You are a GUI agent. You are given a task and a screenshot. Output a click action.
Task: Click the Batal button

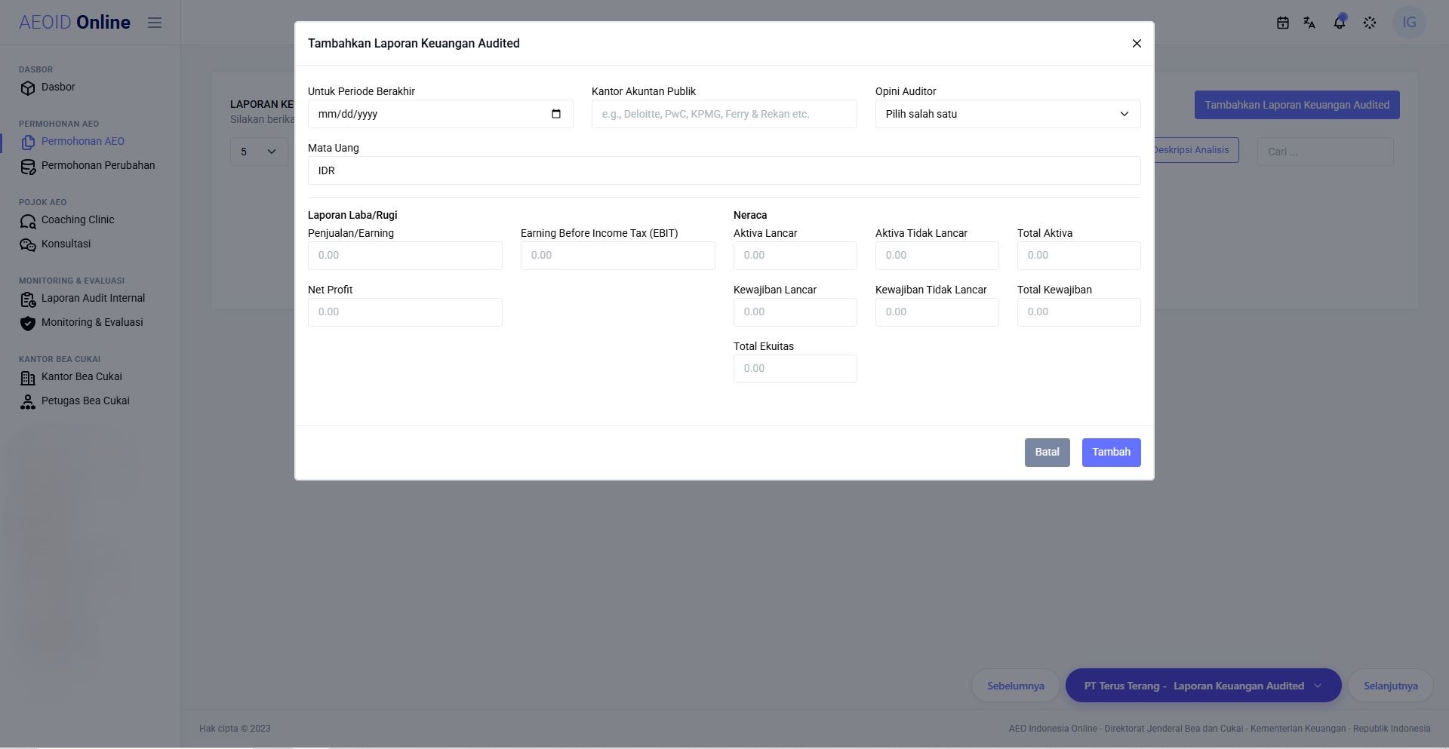[x=1047, y=453]
